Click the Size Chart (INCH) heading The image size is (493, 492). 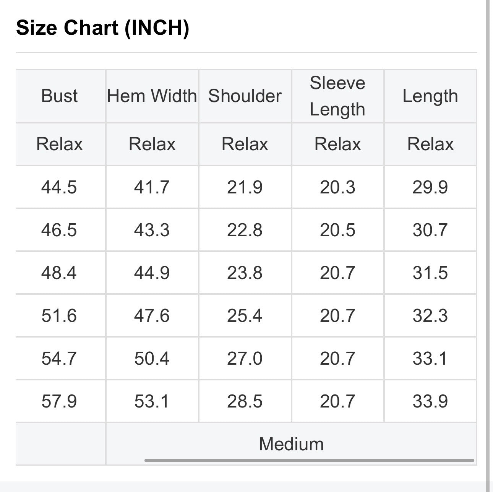pos(102,28)
